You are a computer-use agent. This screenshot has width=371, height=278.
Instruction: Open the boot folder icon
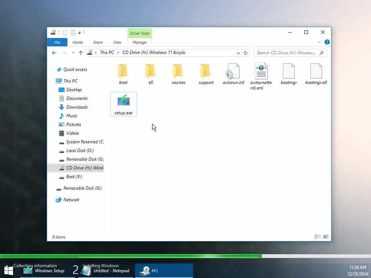tap(123, 71)
